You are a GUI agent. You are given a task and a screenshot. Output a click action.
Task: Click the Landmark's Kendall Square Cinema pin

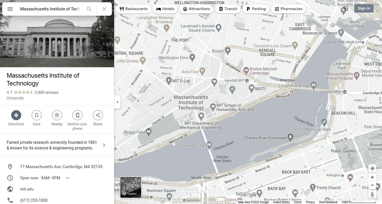pos(219,27)
